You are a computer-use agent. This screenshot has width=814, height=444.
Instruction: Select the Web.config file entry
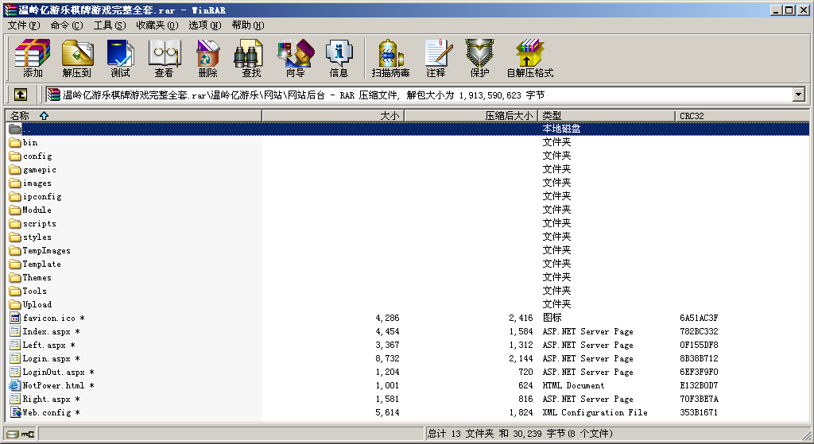[x=48, y=413]
